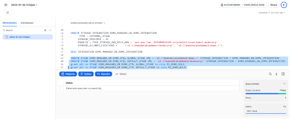
Task: Expand the 'Updated 12 seconds ago' dropdown arrow
Action: tap(284, 13)
